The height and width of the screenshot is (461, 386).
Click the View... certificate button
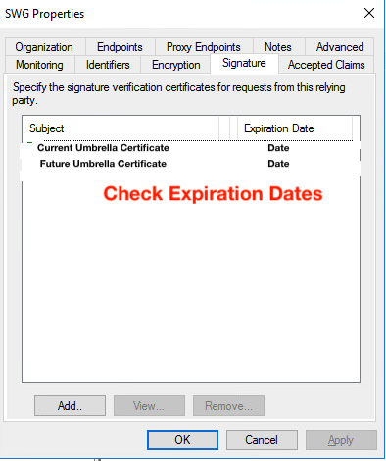click(149, 406)
